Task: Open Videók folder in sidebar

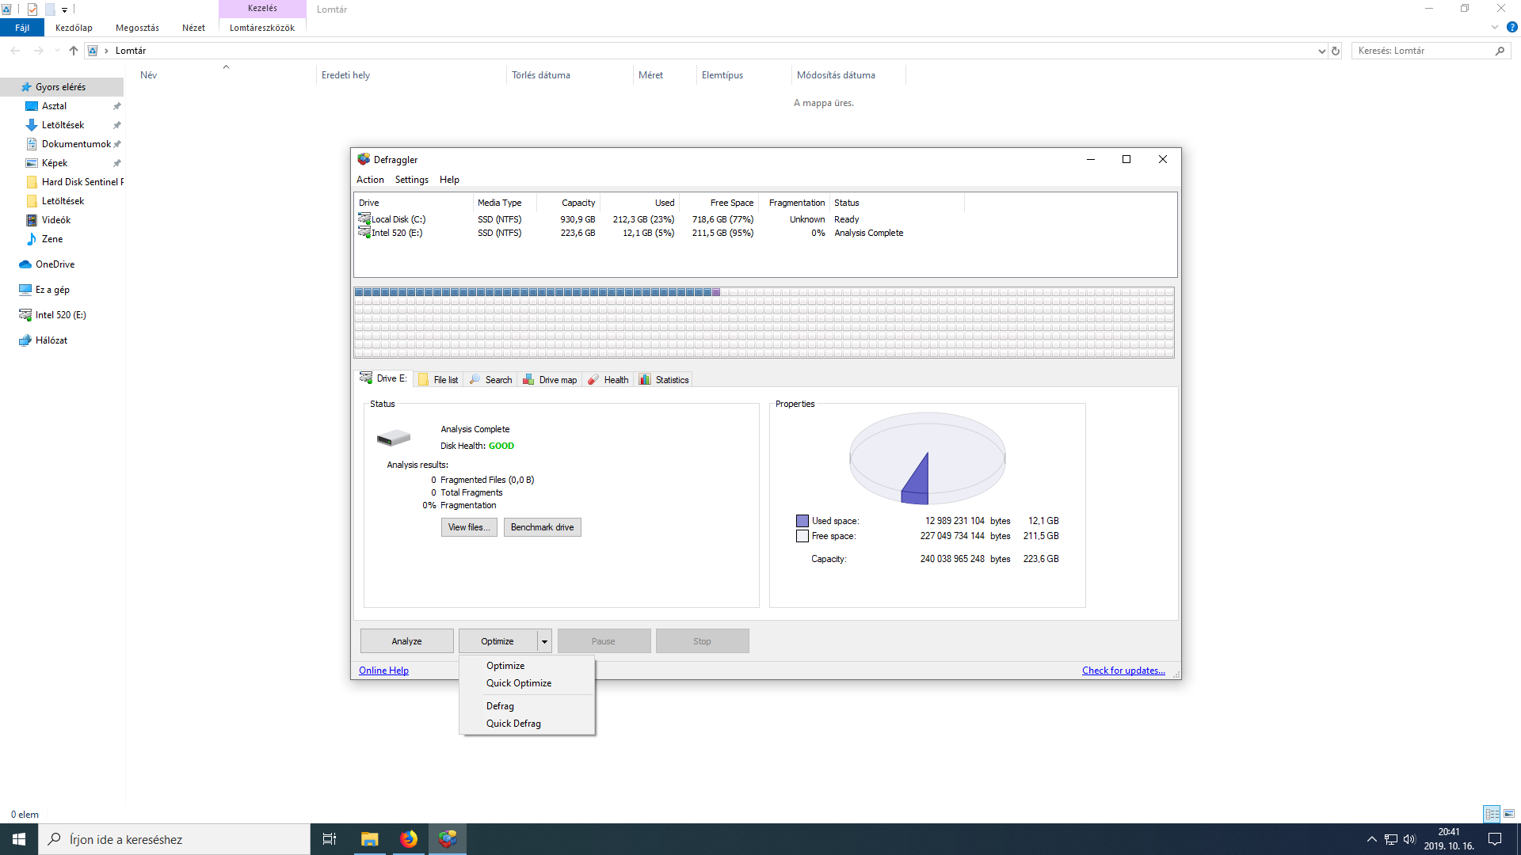Action: coord(56,220)
